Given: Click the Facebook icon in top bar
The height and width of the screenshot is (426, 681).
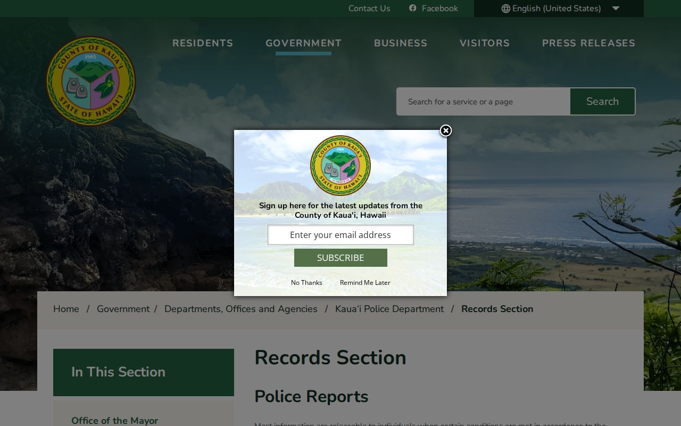Looking at the screenshot, I should 413,8.
